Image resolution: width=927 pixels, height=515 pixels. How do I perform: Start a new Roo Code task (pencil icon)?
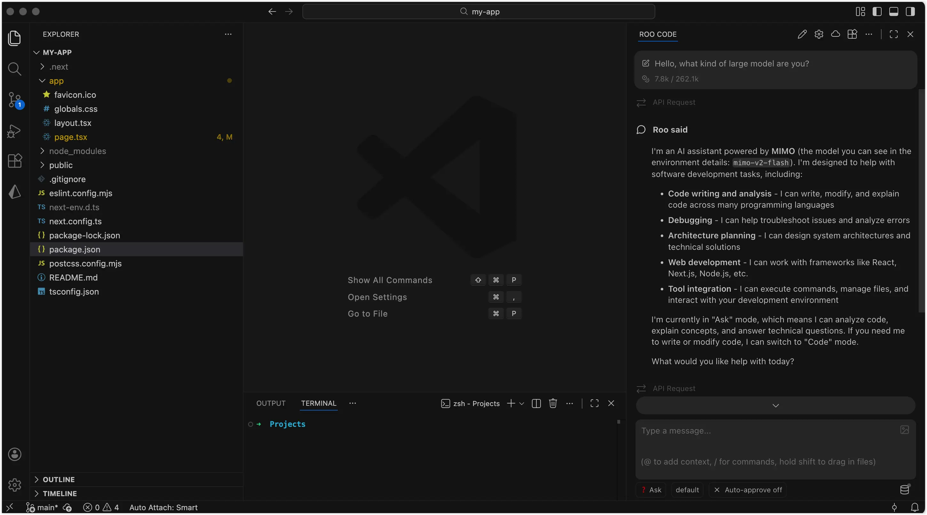tap(802, 34)
